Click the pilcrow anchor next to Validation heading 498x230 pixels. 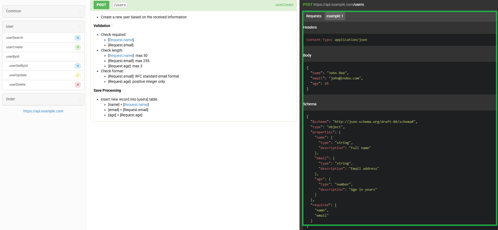coord(112,26)
